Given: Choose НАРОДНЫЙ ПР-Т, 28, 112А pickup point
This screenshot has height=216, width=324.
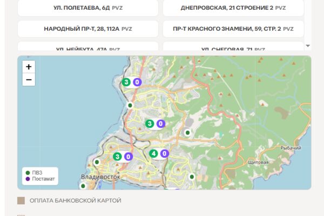Looking at the screenshot, I should coord(88,29).
